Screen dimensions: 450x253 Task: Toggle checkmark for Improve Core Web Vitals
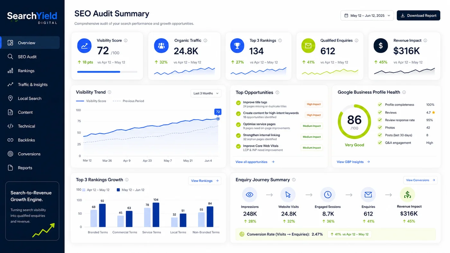[x=238, y=146]
